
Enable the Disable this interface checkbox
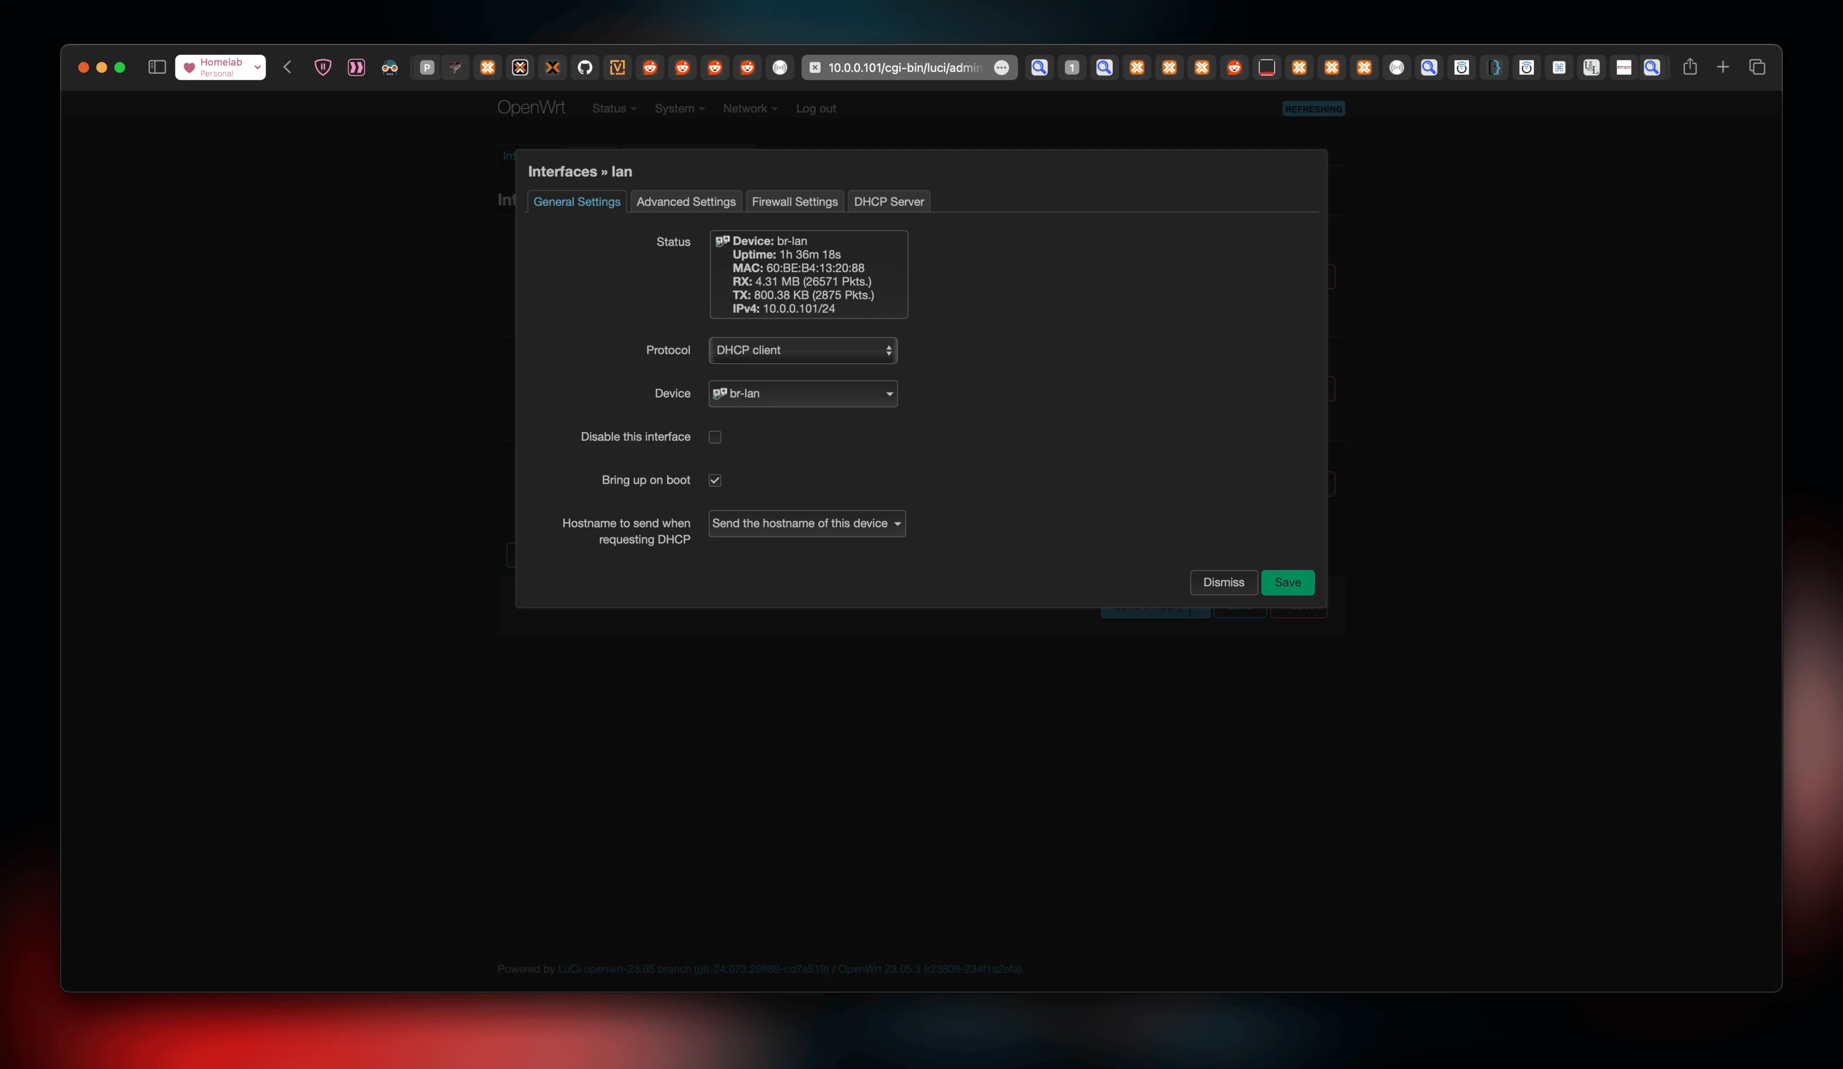[715, 436]
